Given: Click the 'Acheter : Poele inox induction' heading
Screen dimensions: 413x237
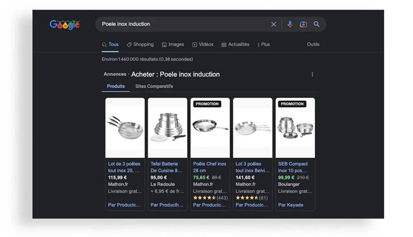Looking at the screenshot, I should (x=175, y=74).
